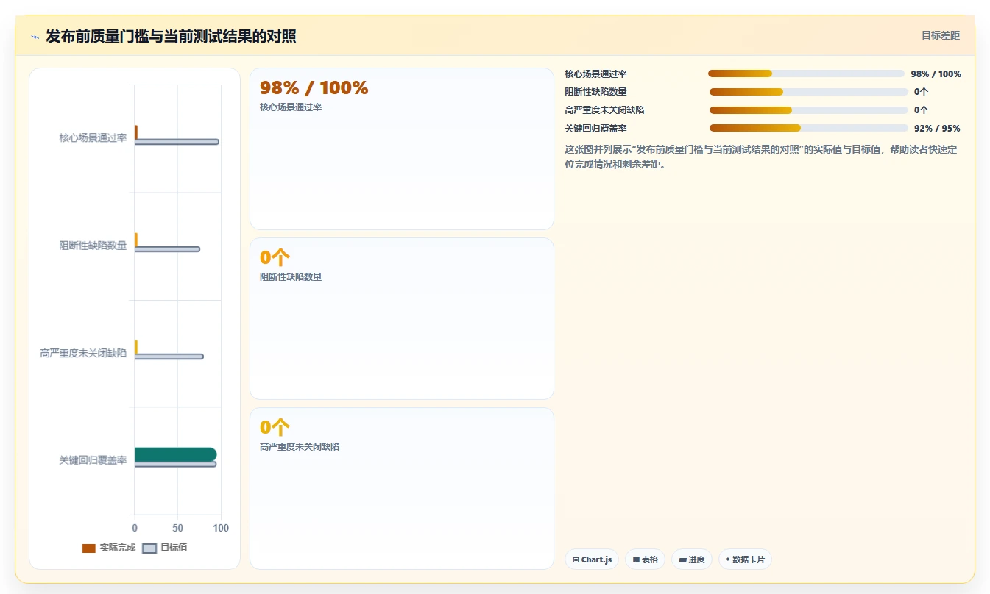The image size is (990, 594).
Task: Select the Chart.js tag
Action: coord(592,559)
